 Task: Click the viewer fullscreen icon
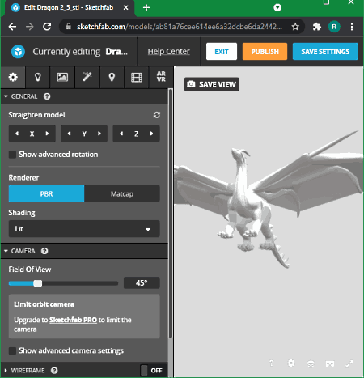coord(349,363)
